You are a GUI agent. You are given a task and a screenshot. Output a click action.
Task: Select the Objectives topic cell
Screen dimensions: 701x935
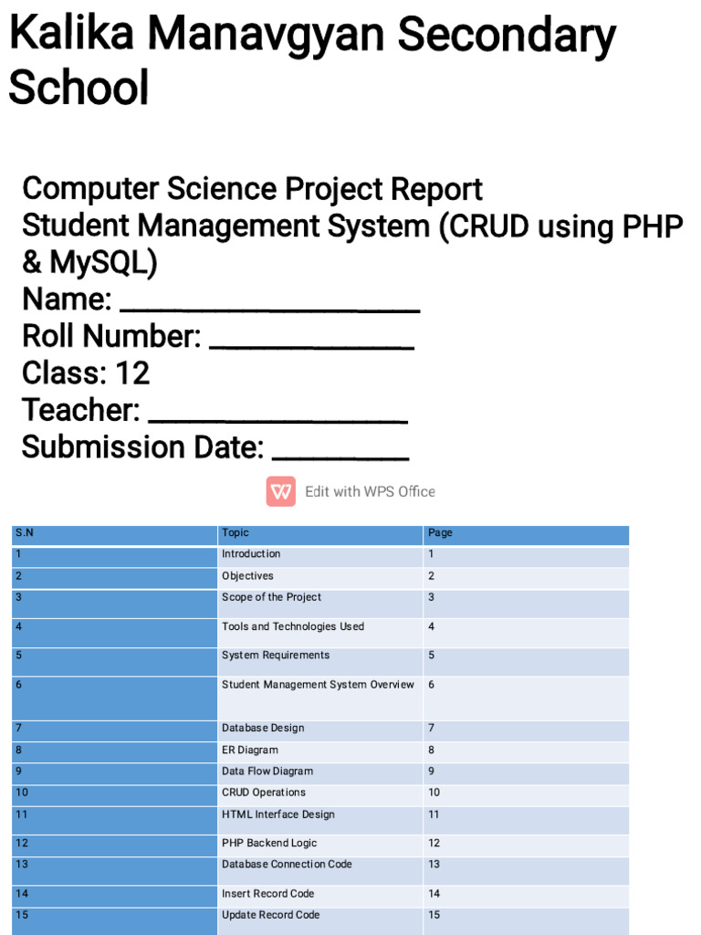pyautogui.click(x=320, y=578)
